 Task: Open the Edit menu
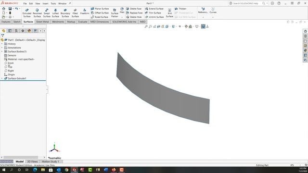pyautogui.click(x=31, y=3)
